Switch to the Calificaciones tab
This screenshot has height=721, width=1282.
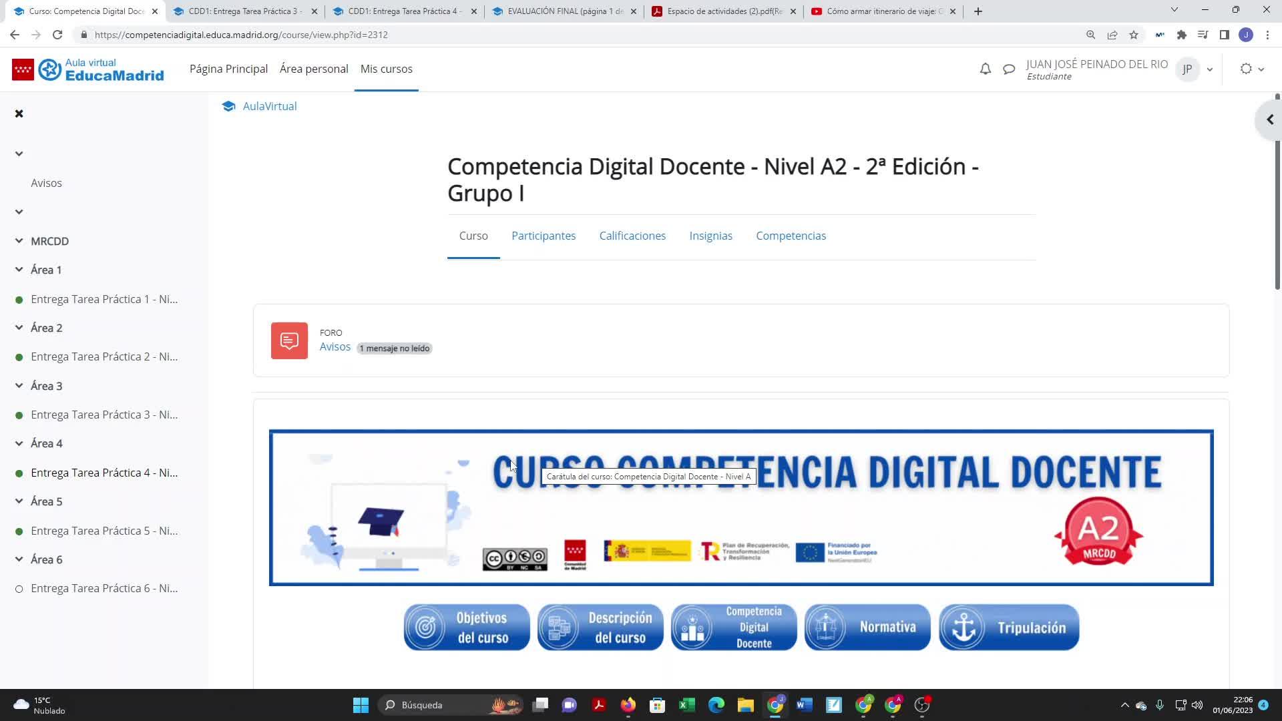coord(632,236)
